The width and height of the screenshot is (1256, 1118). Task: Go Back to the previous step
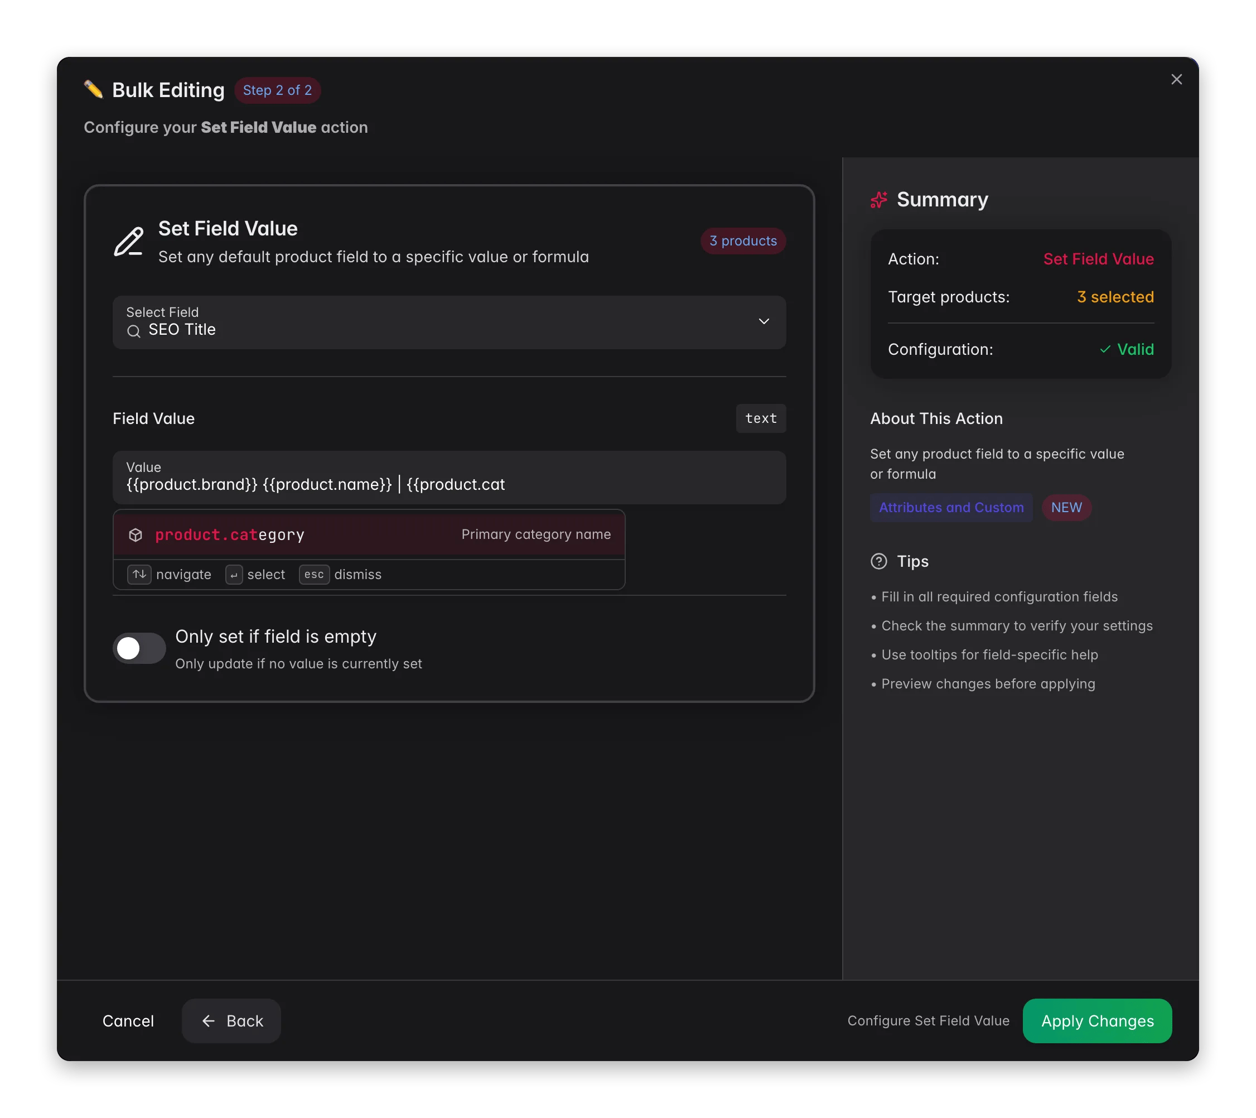(231, 1021)
